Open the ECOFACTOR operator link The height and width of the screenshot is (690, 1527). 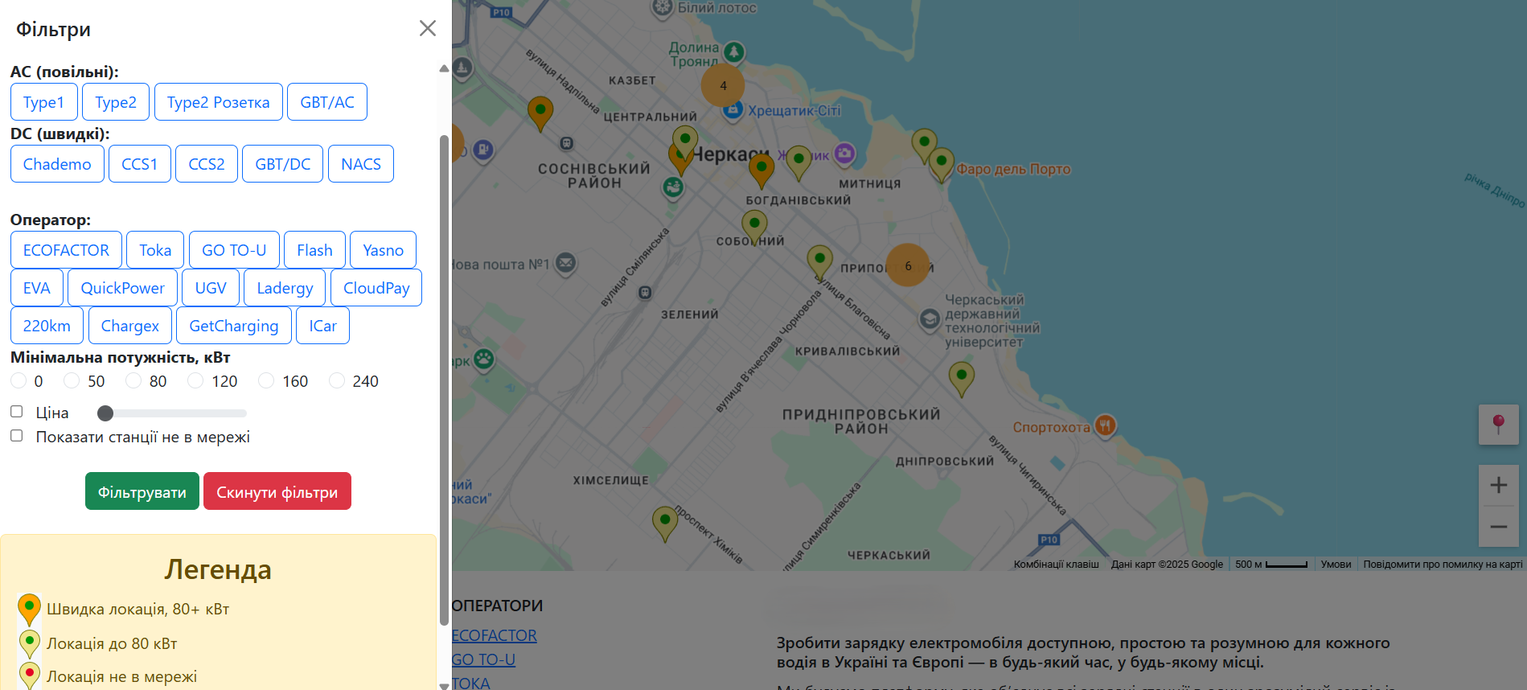click(494, 635)
